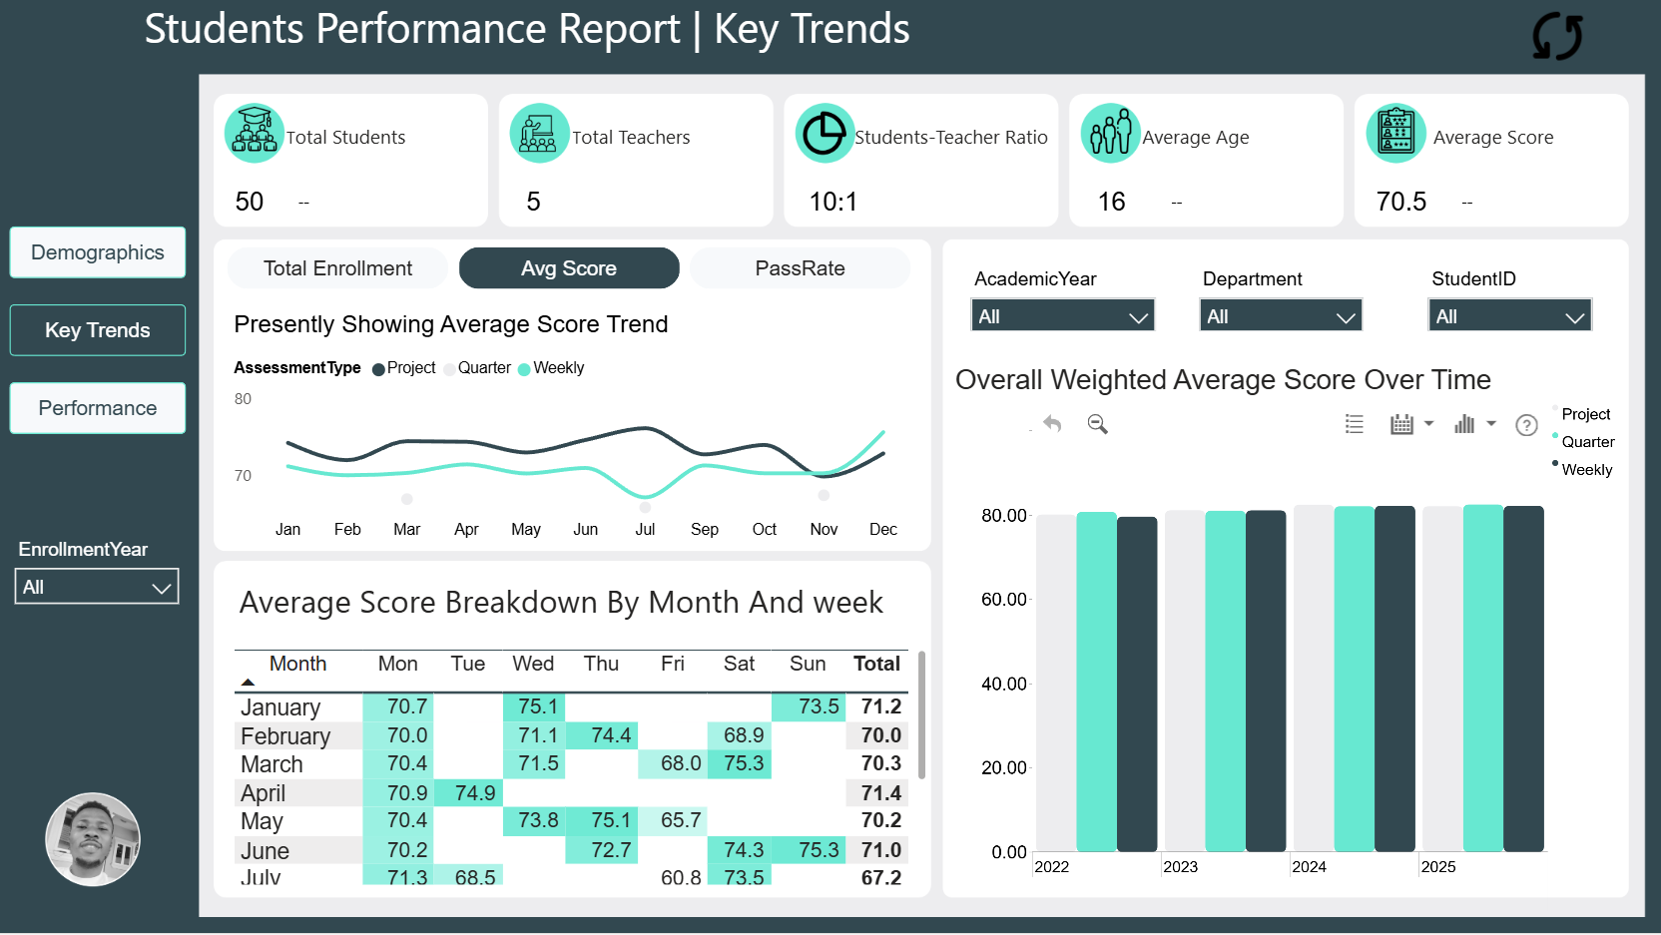Click the table's vertical scrollbar
Viewport: 1661px width, 935px height.
pos(921,714)
